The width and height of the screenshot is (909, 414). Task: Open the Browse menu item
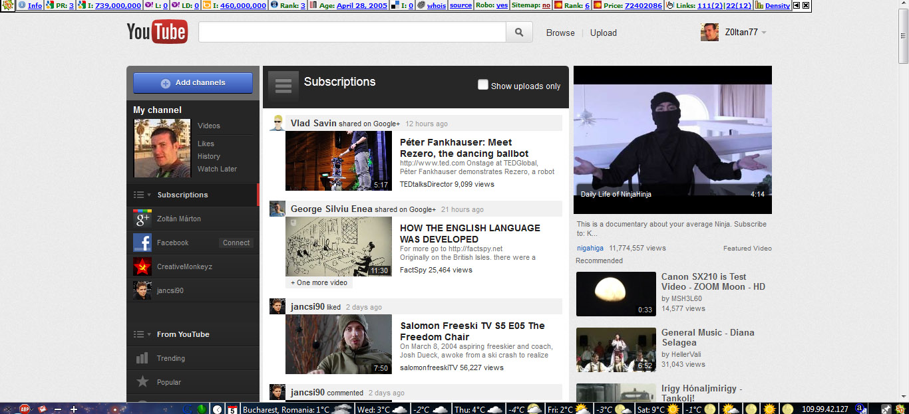pyautogui.click(x=560, y=33)
